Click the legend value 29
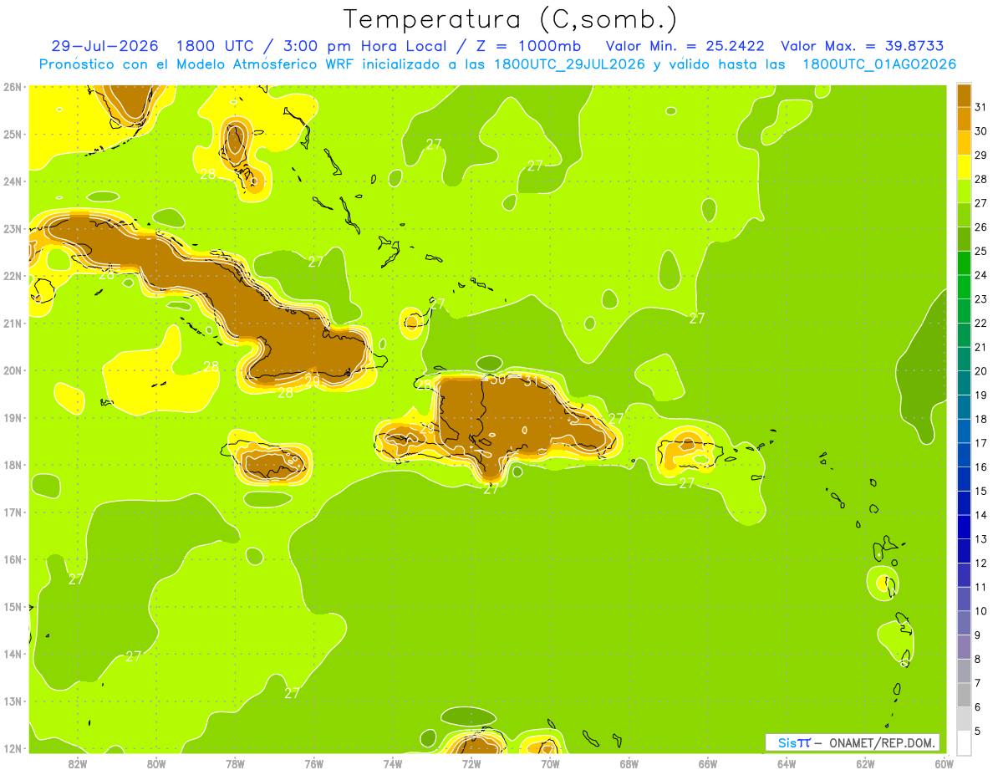This screenshot has width=1003, height=775. tap(981, 156)
